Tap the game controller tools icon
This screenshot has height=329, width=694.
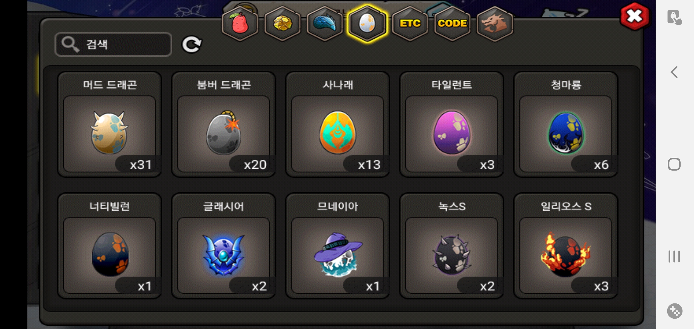coord(675,311)
